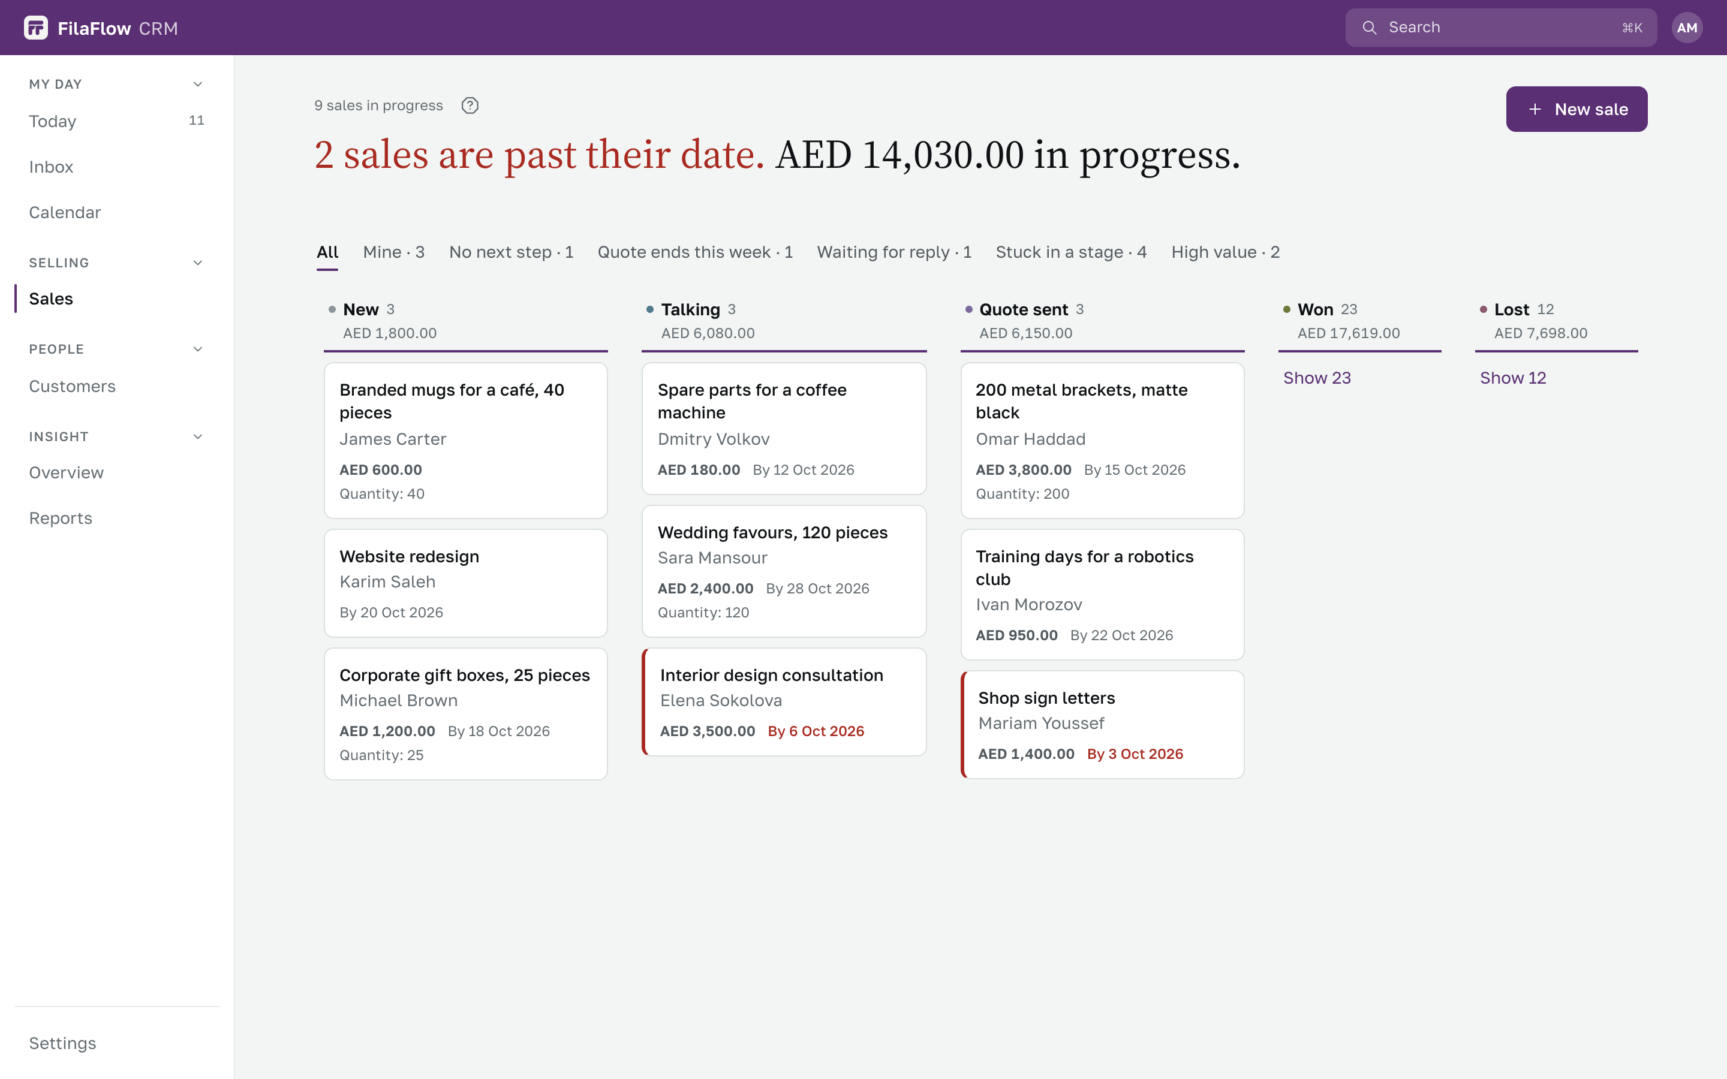
Task: Open the AM user avatar
Action: pos(1686,28)
